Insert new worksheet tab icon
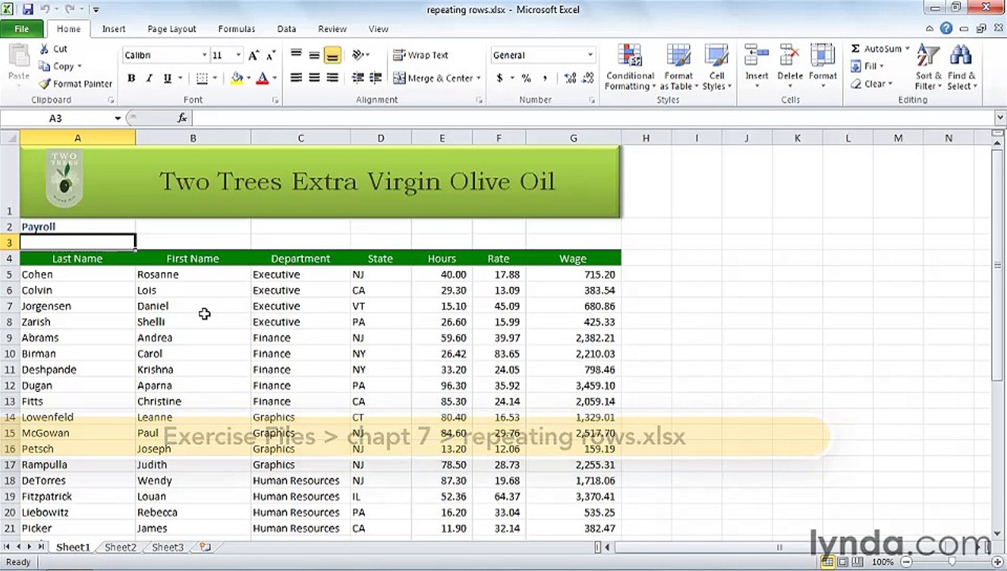The image size is (1007, 571). pyautogui.click(x=205, y=547)
